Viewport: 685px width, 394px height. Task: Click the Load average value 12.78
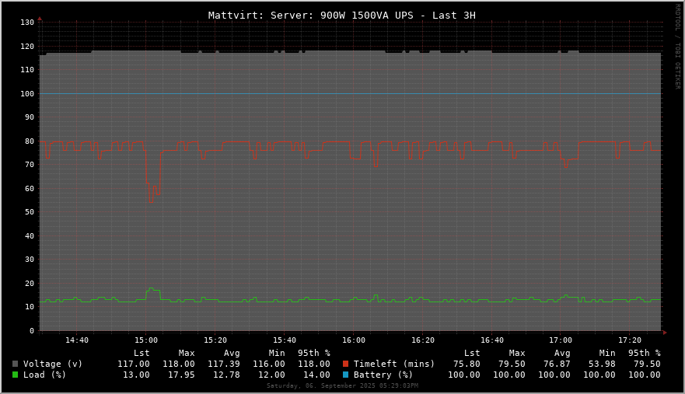pos(226,375)
